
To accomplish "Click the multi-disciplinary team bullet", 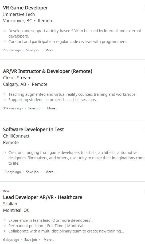I will pos(66,231).
